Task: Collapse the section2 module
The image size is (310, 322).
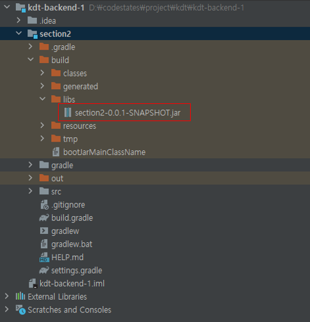Action: click(19, 33)
